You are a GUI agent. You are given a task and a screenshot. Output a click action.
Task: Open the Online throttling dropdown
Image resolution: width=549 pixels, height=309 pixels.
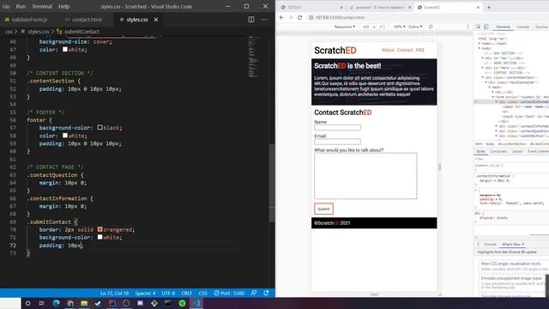tap(415, 27)
